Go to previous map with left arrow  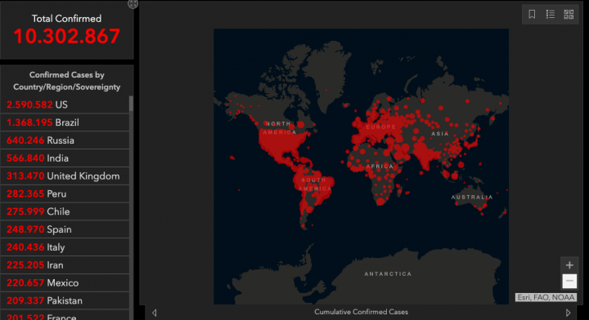point(155,313)
